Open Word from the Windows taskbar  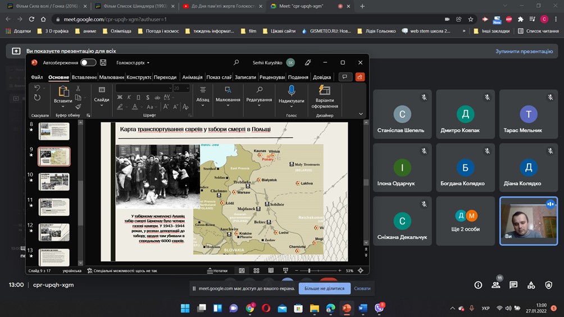[x=363, y=308]
